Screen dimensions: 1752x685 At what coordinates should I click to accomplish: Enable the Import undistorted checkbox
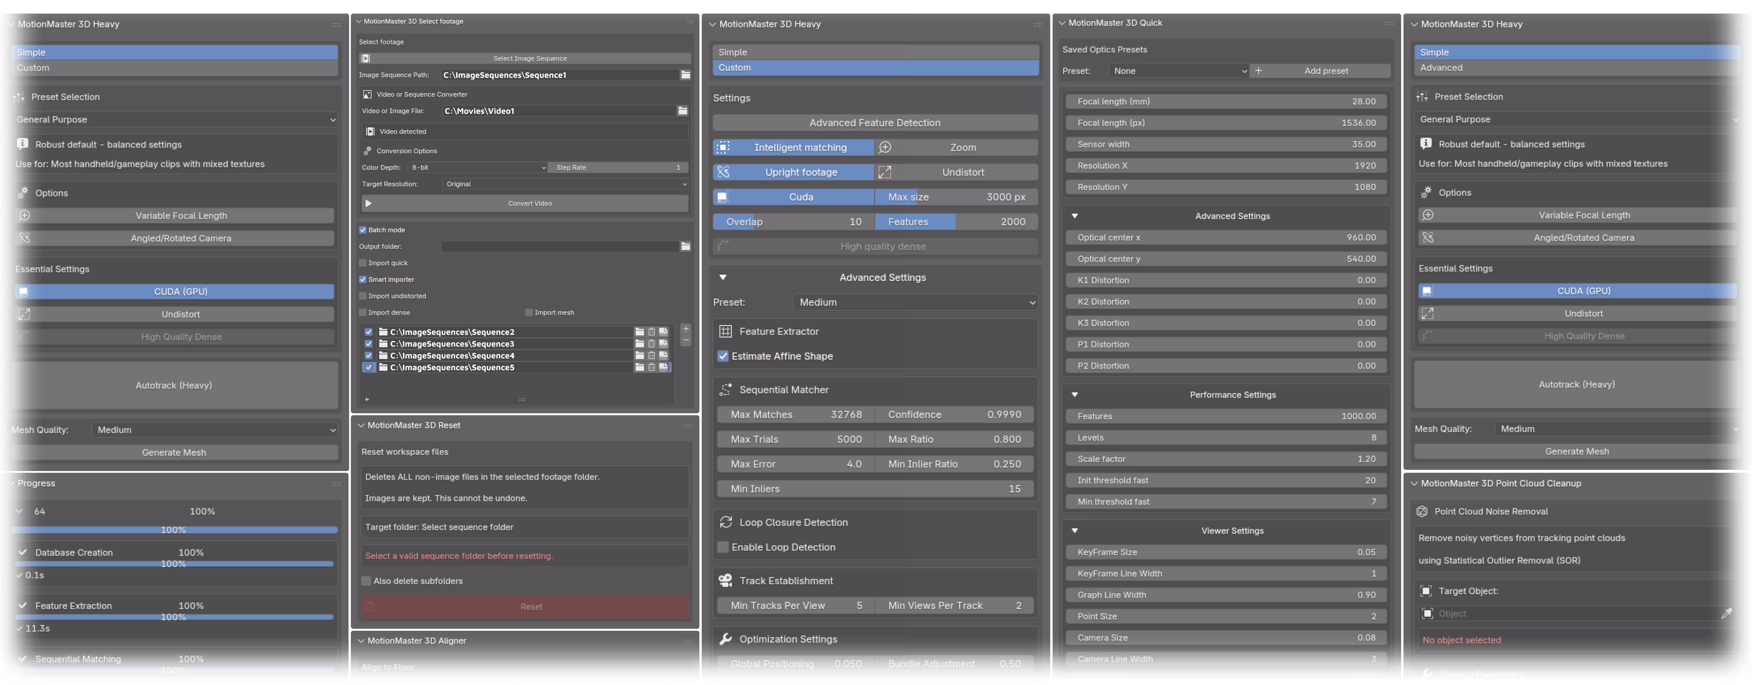point(362,296)
